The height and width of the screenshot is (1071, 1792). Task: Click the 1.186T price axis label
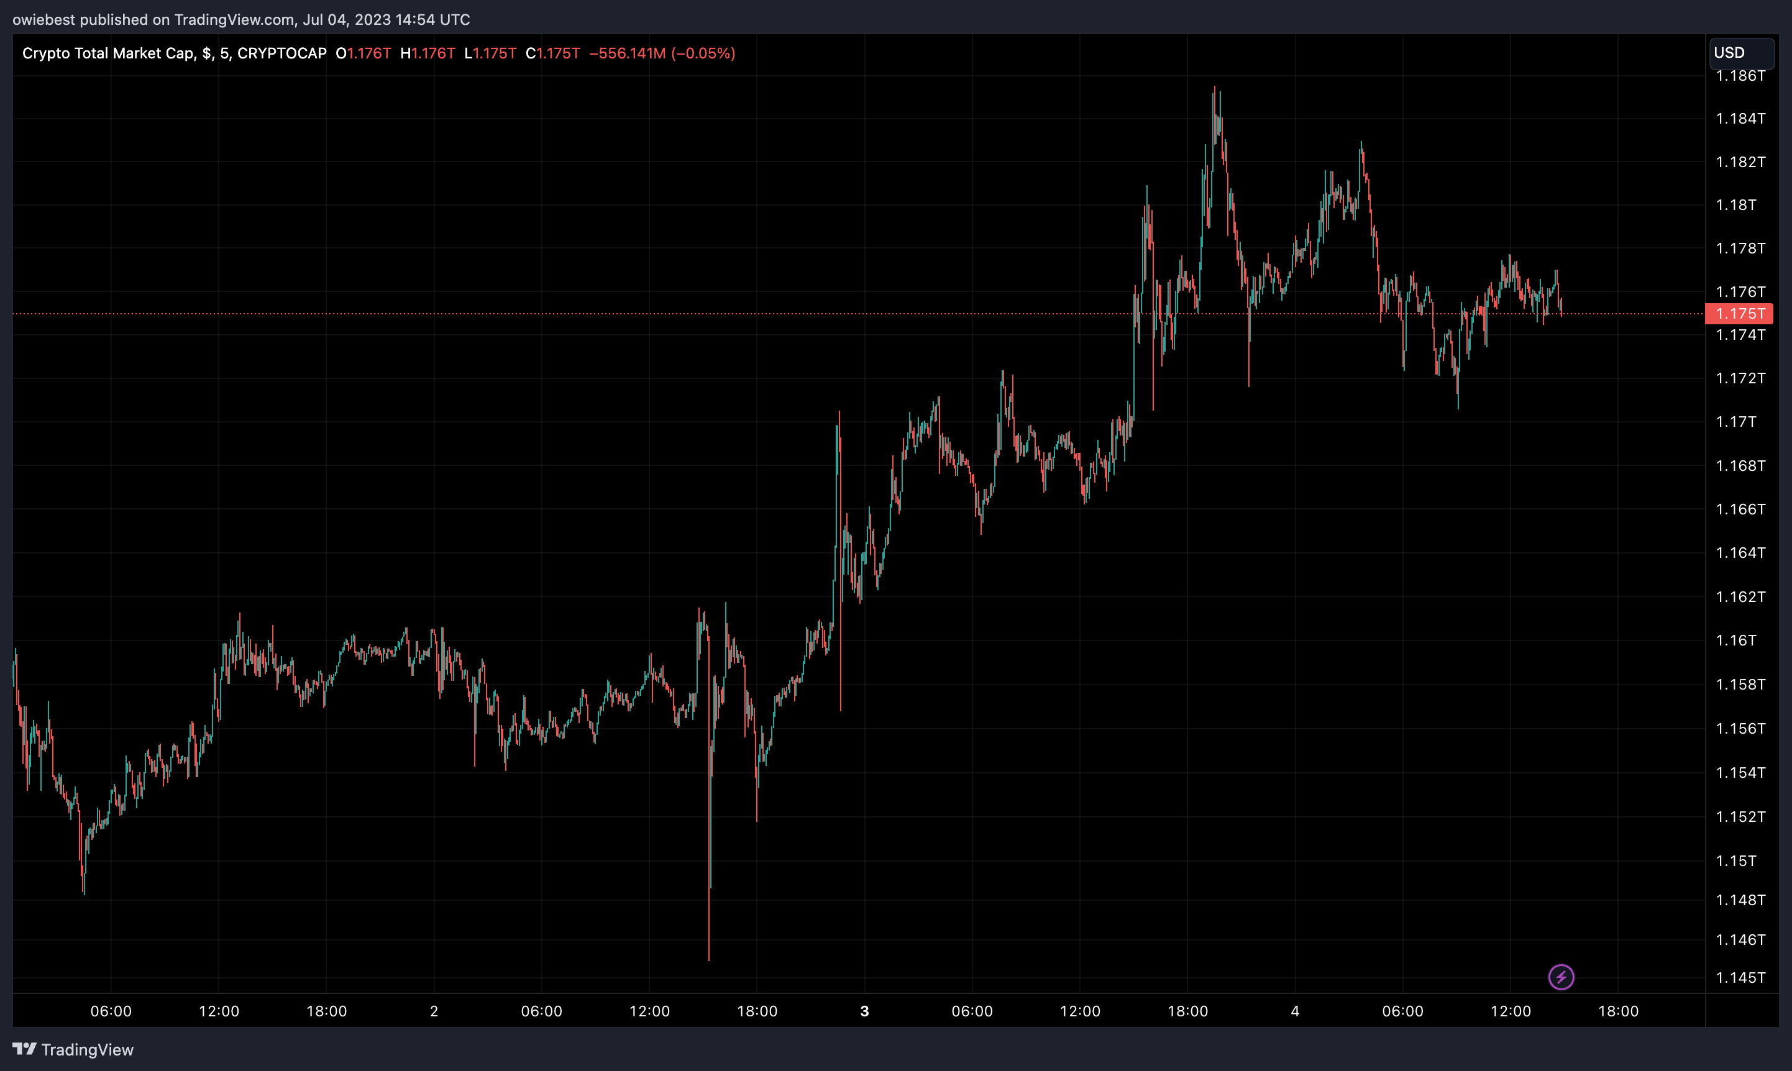point(1740,76)
